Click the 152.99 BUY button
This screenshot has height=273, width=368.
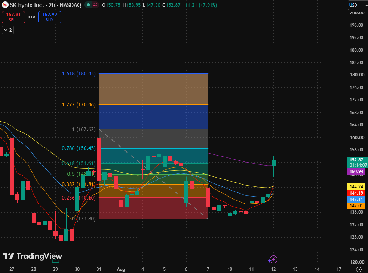point(49,17)
